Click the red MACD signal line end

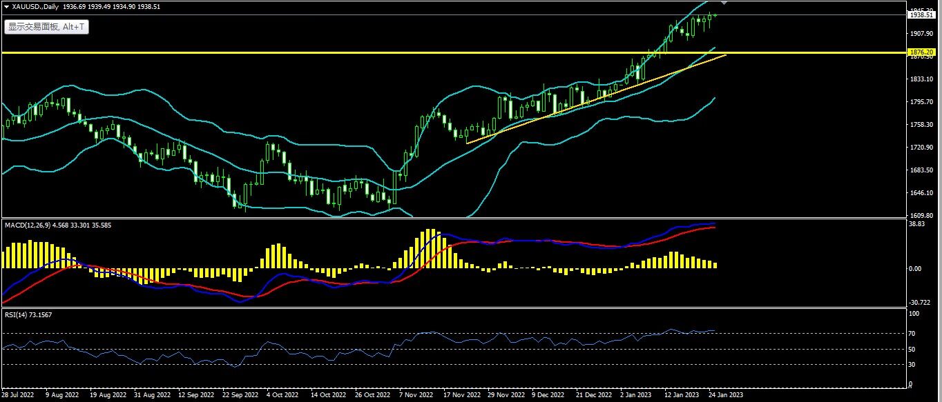point(713,228)
